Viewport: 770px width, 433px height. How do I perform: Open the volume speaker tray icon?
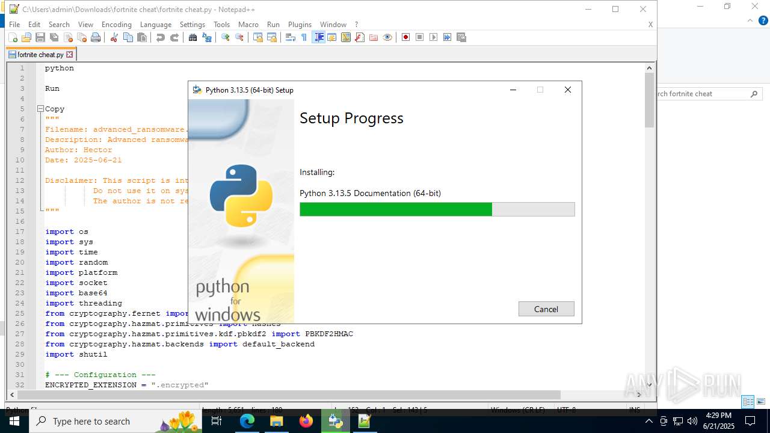tap(692, 421)
